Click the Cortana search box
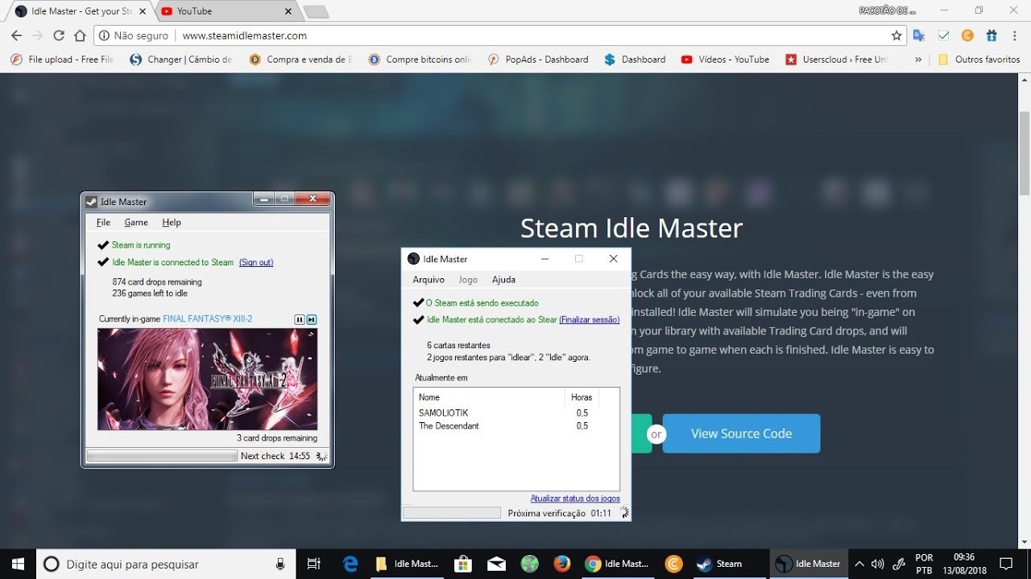1031x579 pixels. [165, 564]
